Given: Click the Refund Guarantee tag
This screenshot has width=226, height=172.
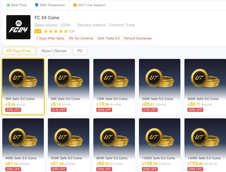Looking at the screenshot, I should tap(138, 38).
